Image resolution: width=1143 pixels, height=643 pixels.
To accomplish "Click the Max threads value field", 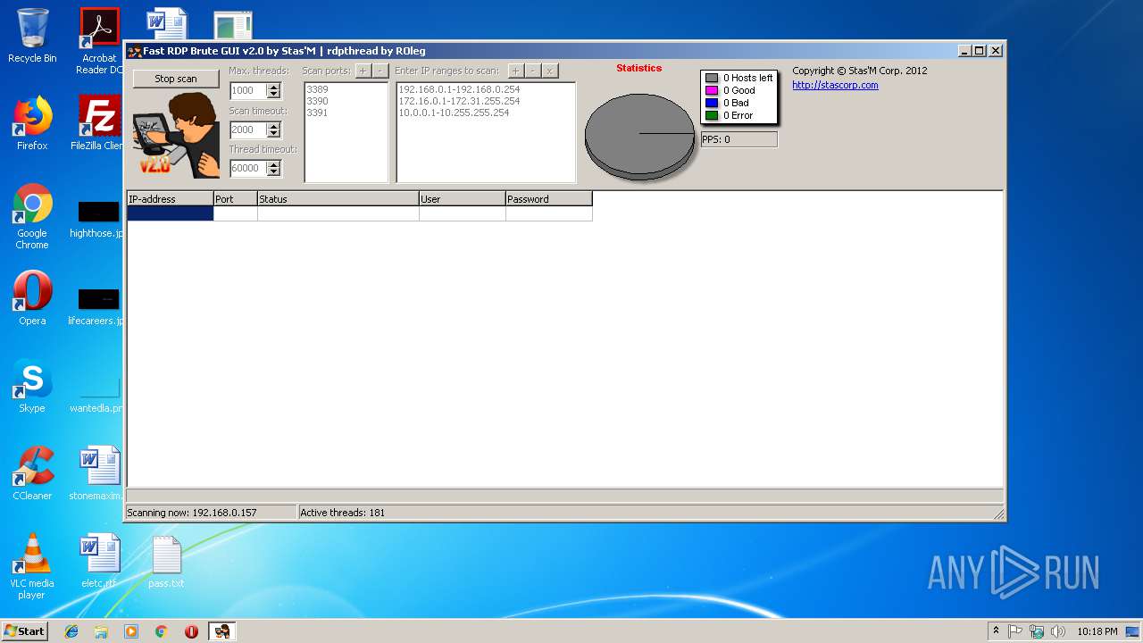I will (x=248, y=90).
